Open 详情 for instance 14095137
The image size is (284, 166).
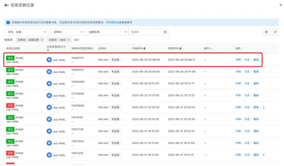click(x=238, y=60)
